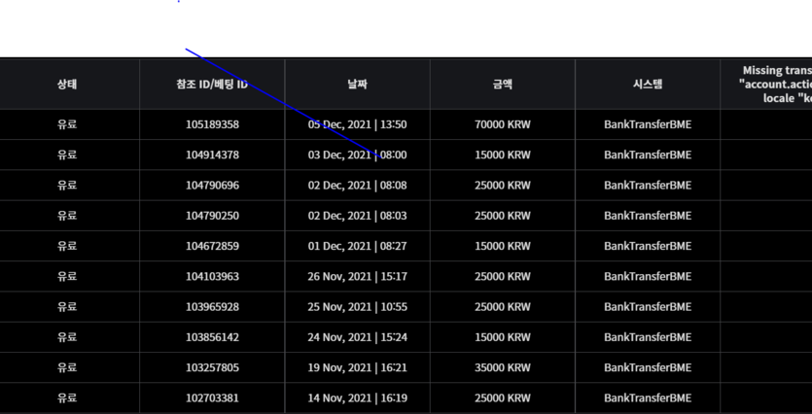This screenshot has width=812, height=414.
Task: Click the 금액 column header
Action: point(503,84)
